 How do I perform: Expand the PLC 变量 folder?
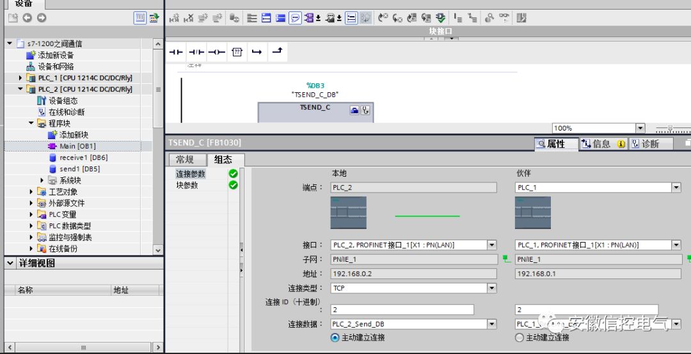31,214
